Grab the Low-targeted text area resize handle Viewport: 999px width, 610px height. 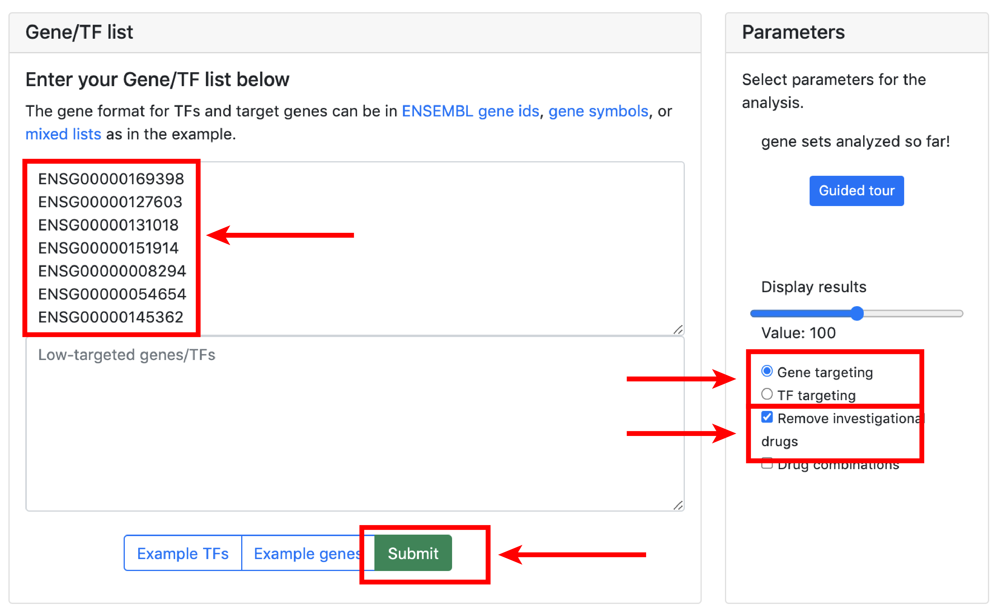click(x=678, y=505)
